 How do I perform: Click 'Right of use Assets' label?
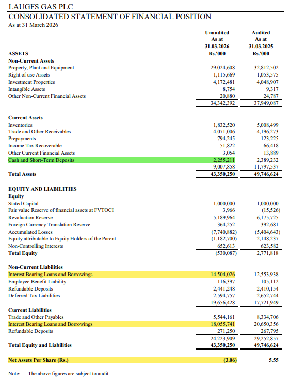[x=29, y=75]
